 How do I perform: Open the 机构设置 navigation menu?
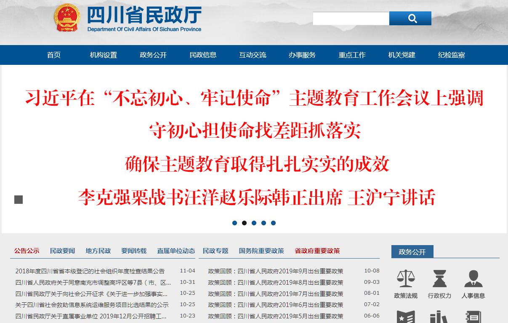click(104, 55)
